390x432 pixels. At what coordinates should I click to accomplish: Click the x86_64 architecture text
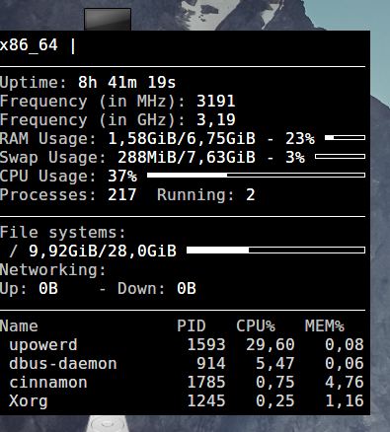coord(29,45)
